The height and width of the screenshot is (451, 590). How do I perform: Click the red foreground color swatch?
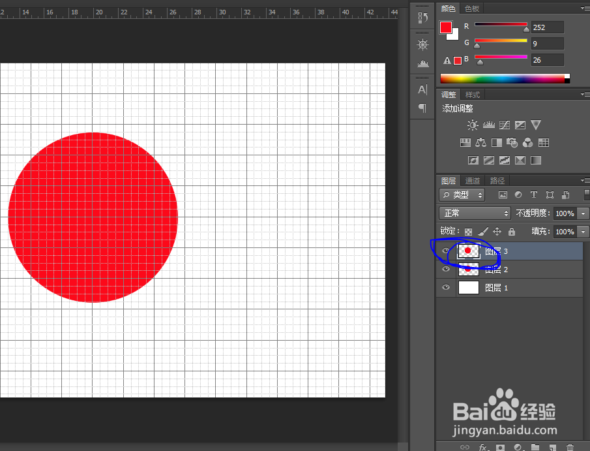point(446,27)
